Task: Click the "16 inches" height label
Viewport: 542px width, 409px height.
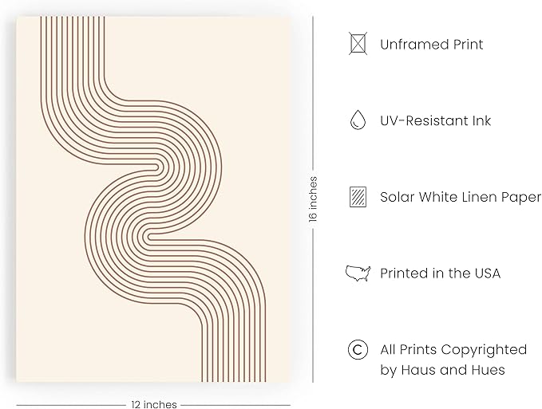Action: pyautogui.click(x=312, y=199)
